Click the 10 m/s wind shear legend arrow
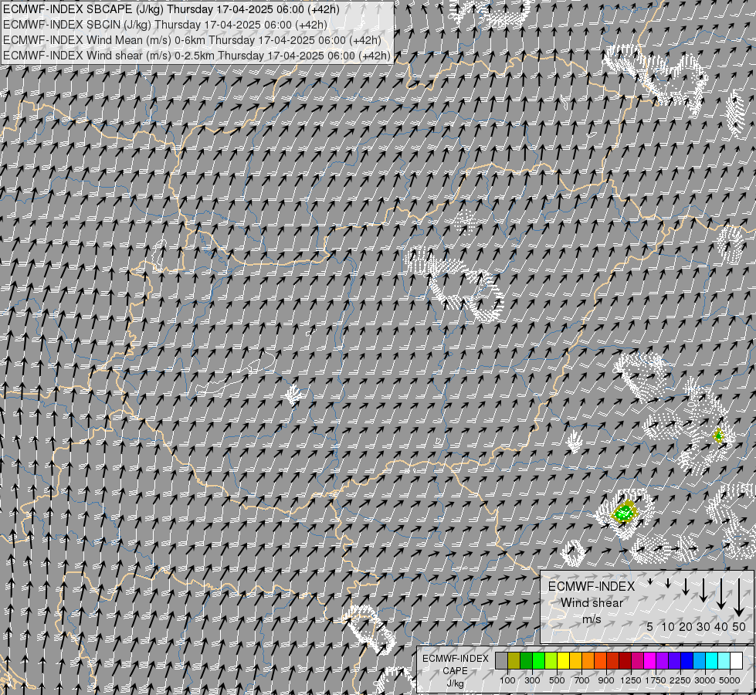 click(668, 583)
